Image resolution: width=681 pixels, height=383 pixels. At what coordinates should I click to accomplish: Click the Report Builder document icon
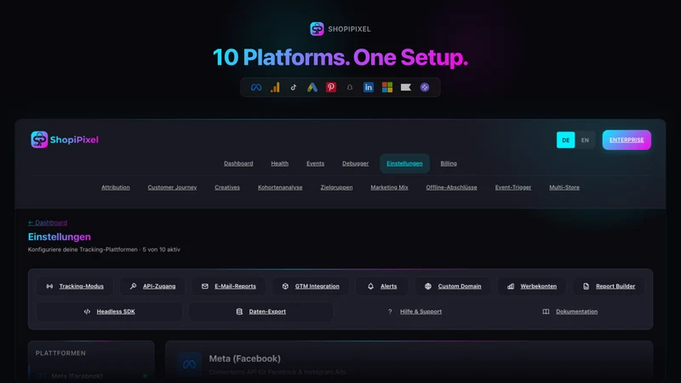coord(586,286)
